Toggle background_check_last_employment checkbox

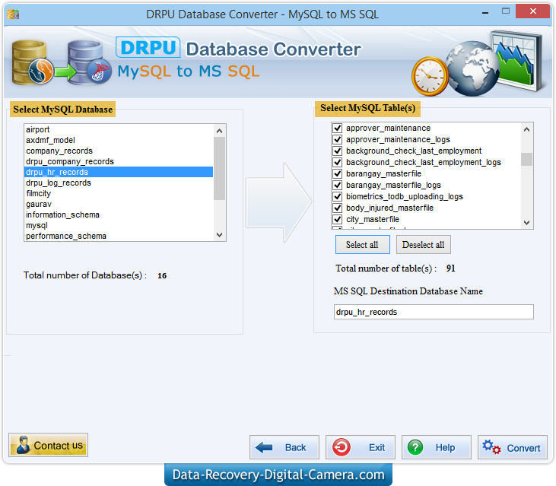pos(337,151)
